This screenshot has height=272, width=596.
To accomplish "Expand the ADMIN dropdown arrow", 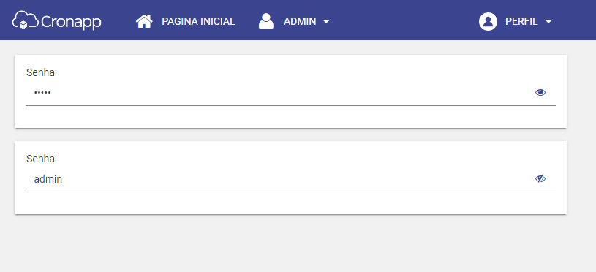I will pyautogui.click(x=326, y=22).
